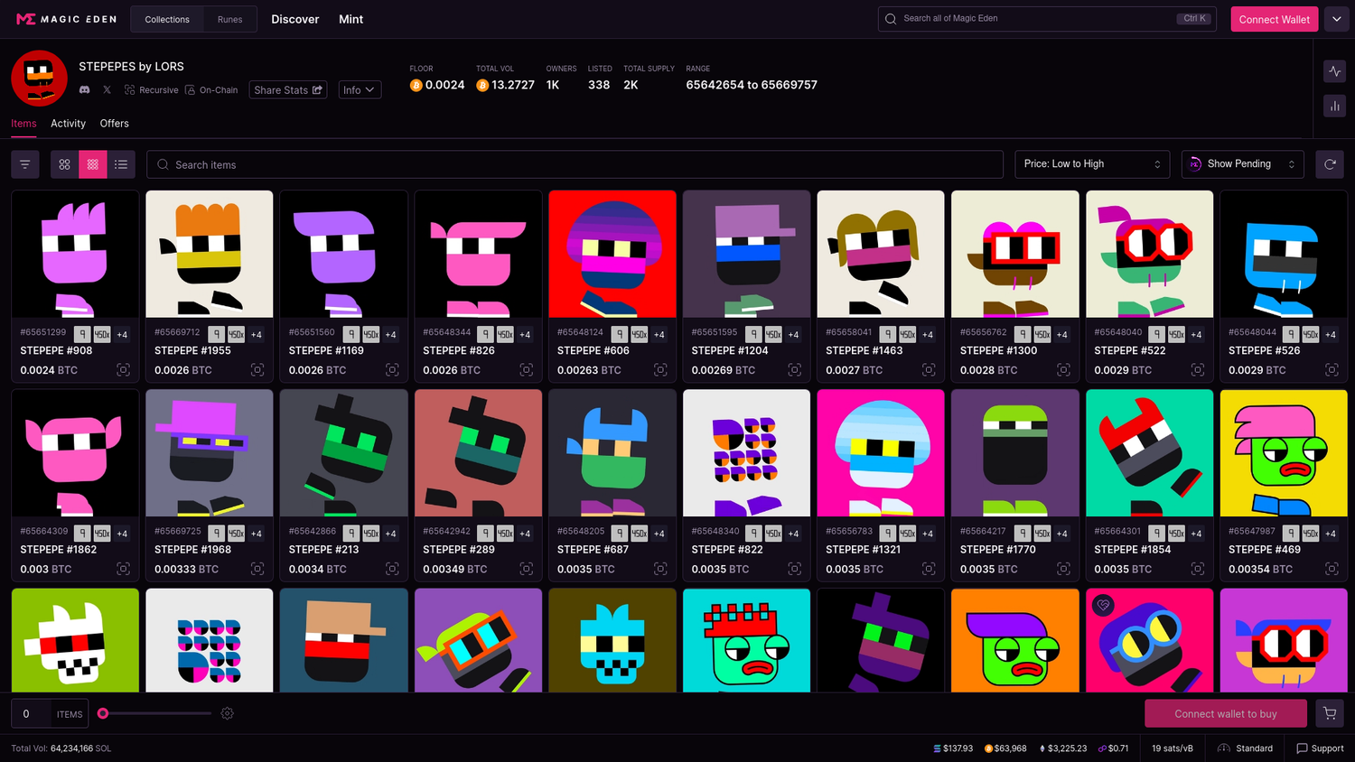Image resolution: width=1355 pixels, height=762 pixels.
Task: Open the filters panel icon
Action: point(25,164)
